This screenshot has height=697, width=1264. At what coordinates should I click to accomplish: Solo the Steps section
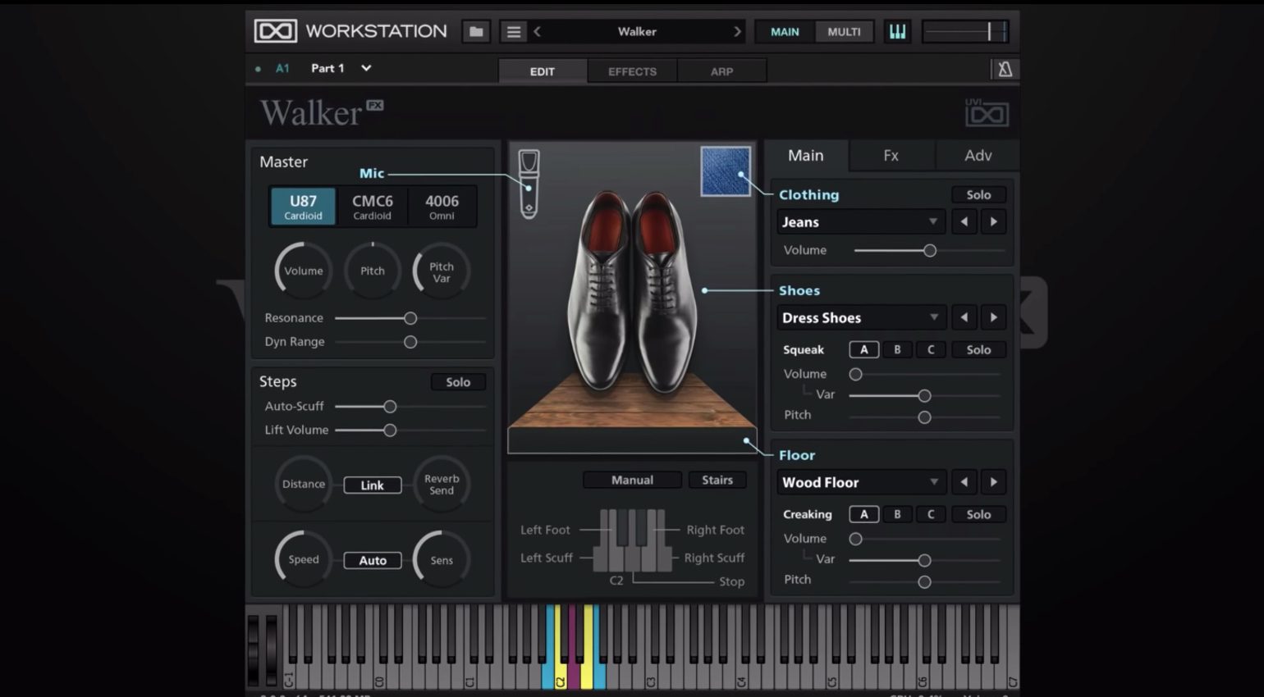tap(458, 382)
